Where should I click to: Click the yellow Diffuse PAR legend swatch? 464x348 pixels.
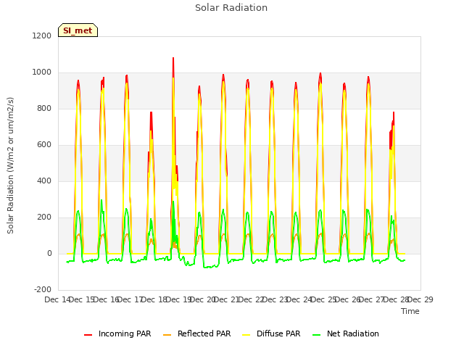(246, 335)
